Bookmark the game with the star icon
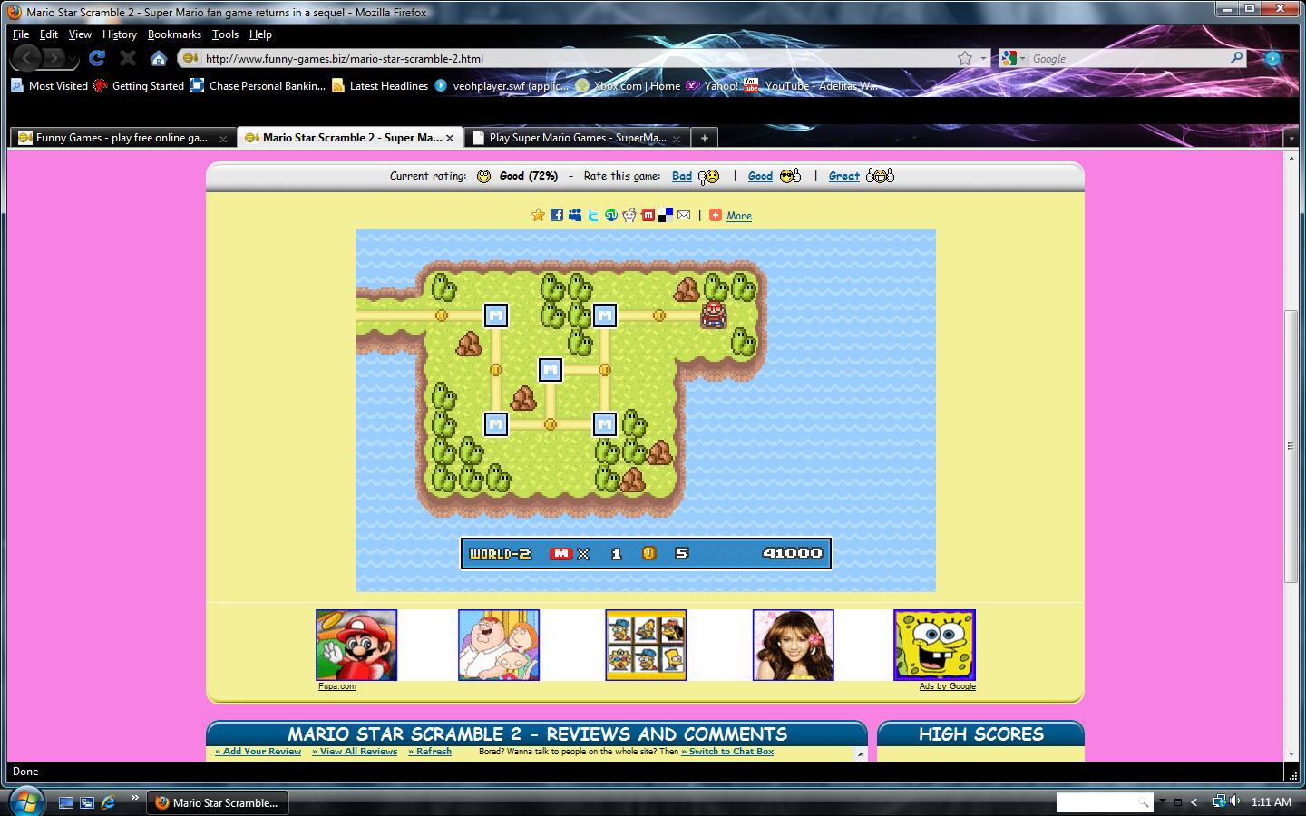The image size is (1306, 816). 540,215
